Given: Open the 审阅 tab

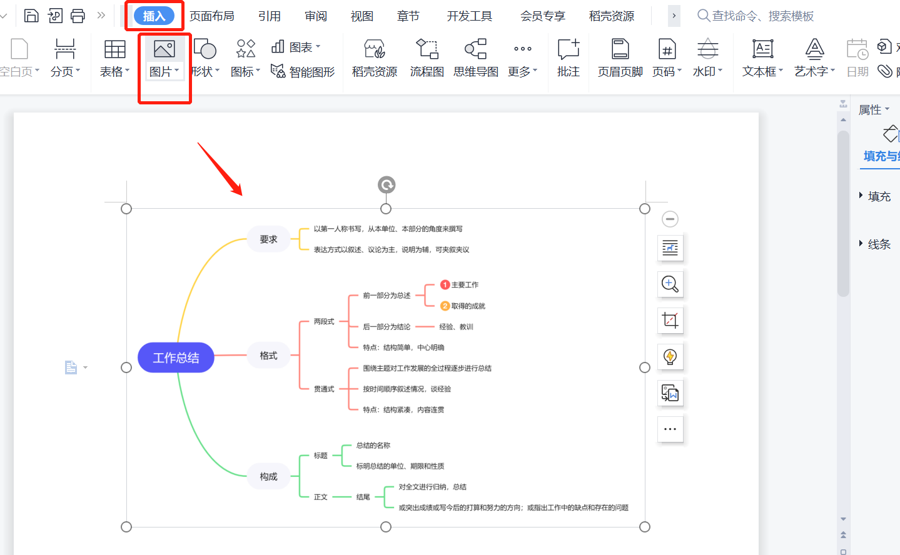Looking at the screenshot, I should pos(316,16).
